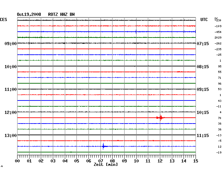
Task: Click the DC offset value -5
Action: (220, 141)
